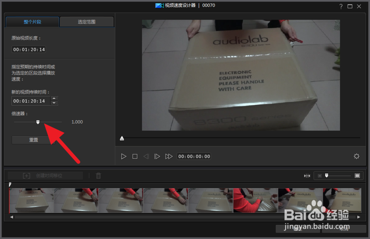
Task: Click the trash delete icon
Action: click(x=98, y=176)
